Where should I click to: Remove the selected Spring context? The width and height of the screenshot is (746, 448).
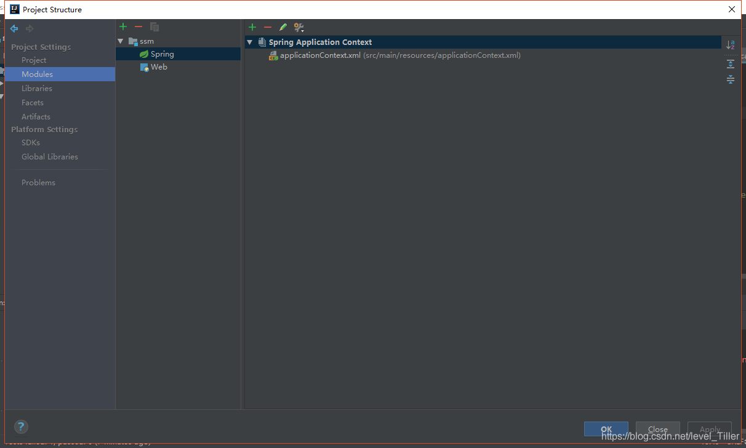coord(267,27)
